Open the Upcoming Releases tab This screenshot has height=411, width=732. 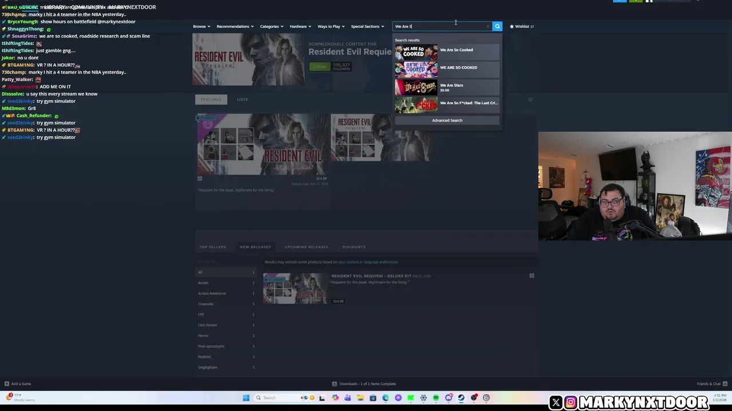(x=307, y=247)
